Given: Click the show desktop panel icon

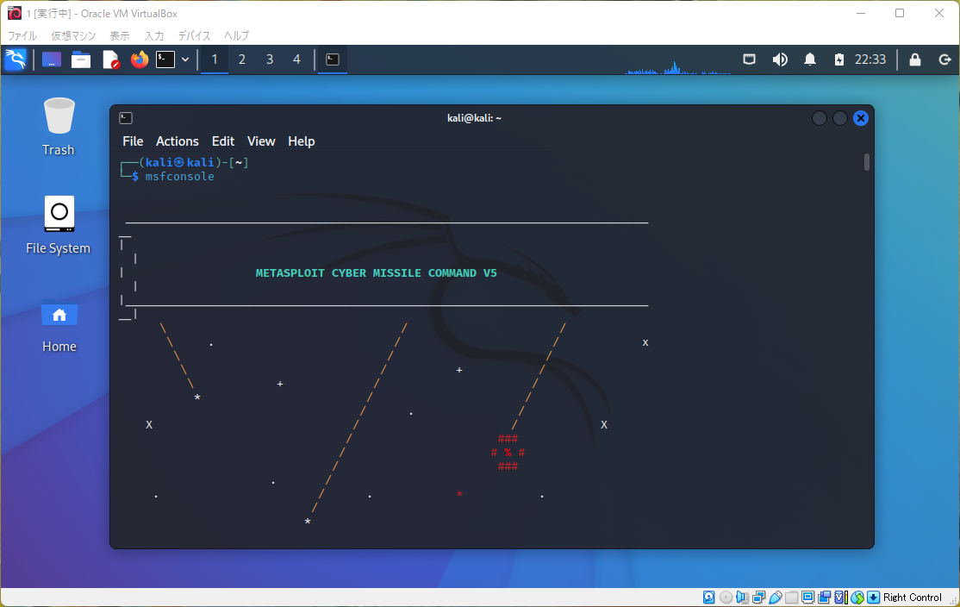Looking at the screenshot, I should [x=52, y=59].
